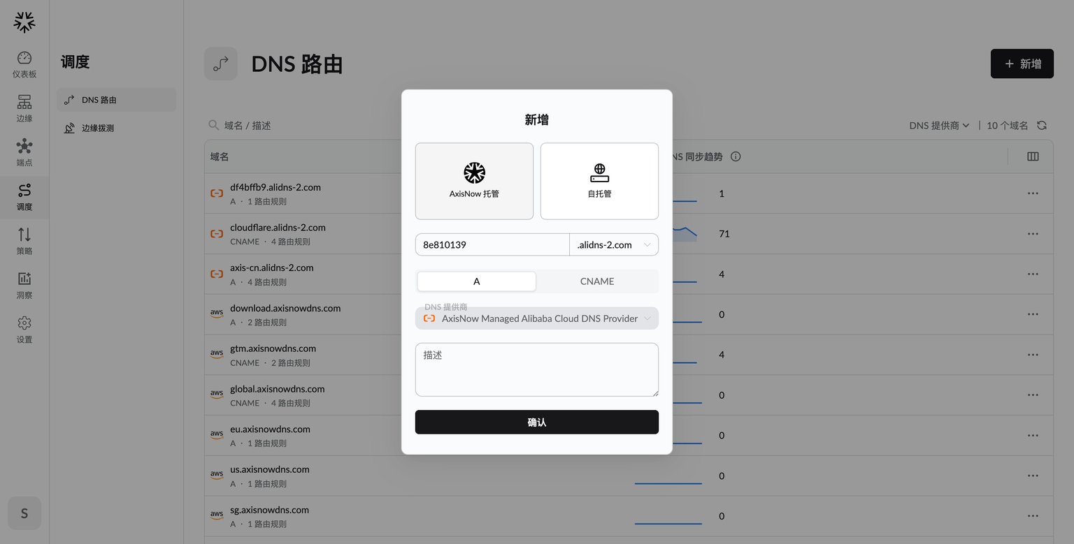This screenshot has height=544, width=1074.
Task: Open row actions for global.axisnowdns.com
Action: point(1033,395)
